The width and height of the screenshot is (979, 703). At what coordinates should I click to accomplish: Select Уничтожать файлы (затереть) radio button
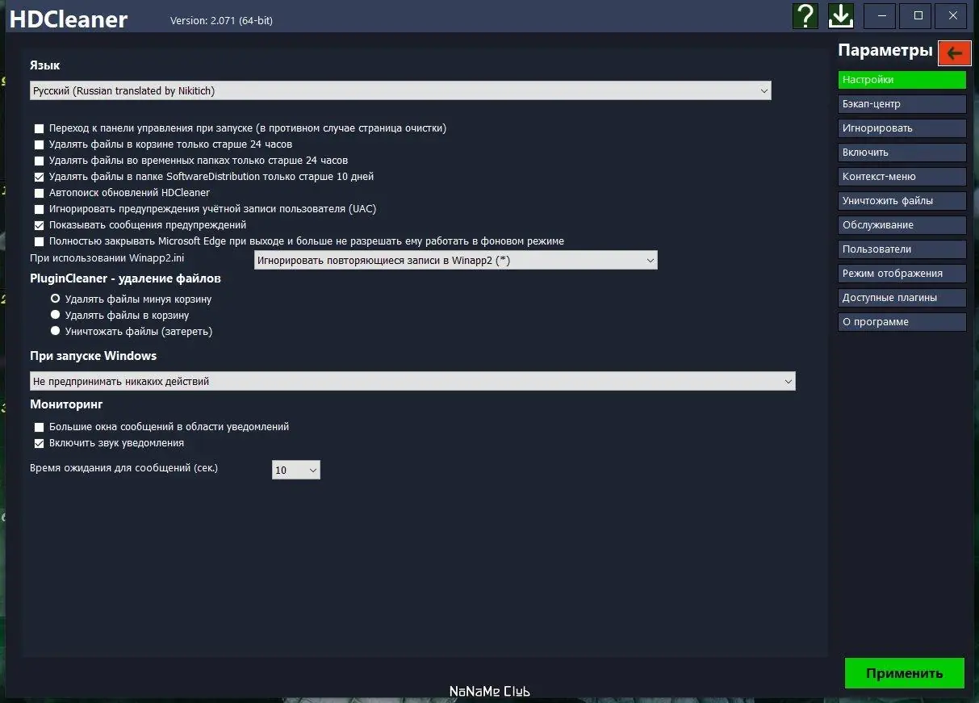tap(56, 331)
